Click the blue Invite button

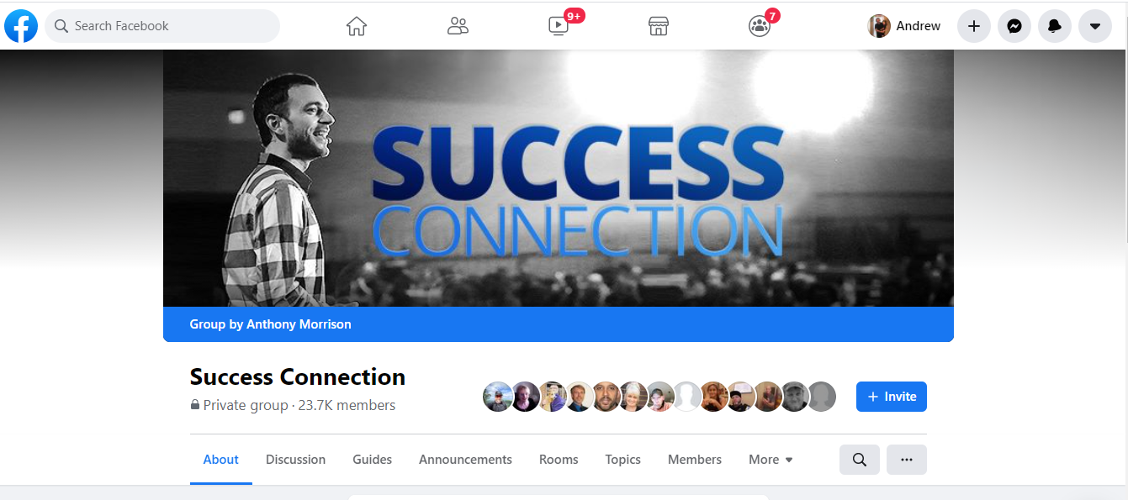tap(892, 397)
